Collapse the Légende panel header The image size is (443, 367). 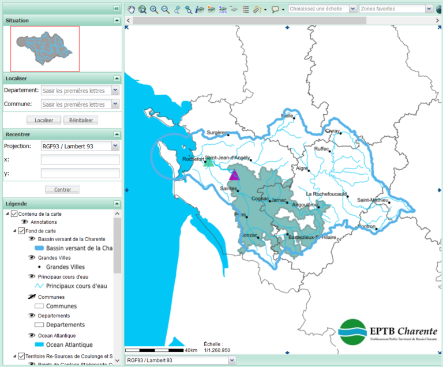click(x=117, y=204)
